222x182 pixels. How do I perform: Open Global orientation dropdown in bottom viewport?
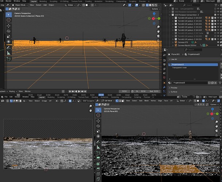[x=182, y=101]
